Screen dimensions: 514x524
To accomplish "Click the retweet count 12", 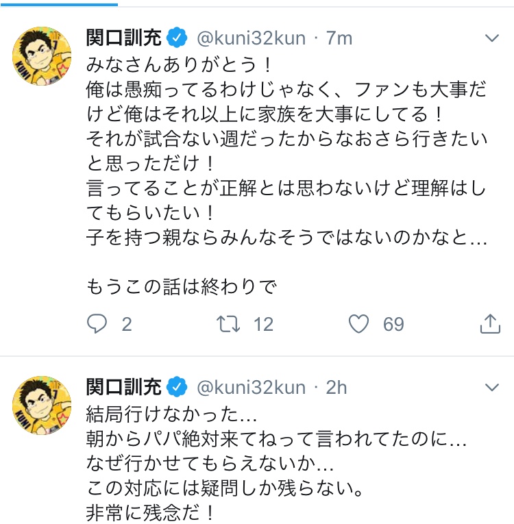I will pos(263,324).
